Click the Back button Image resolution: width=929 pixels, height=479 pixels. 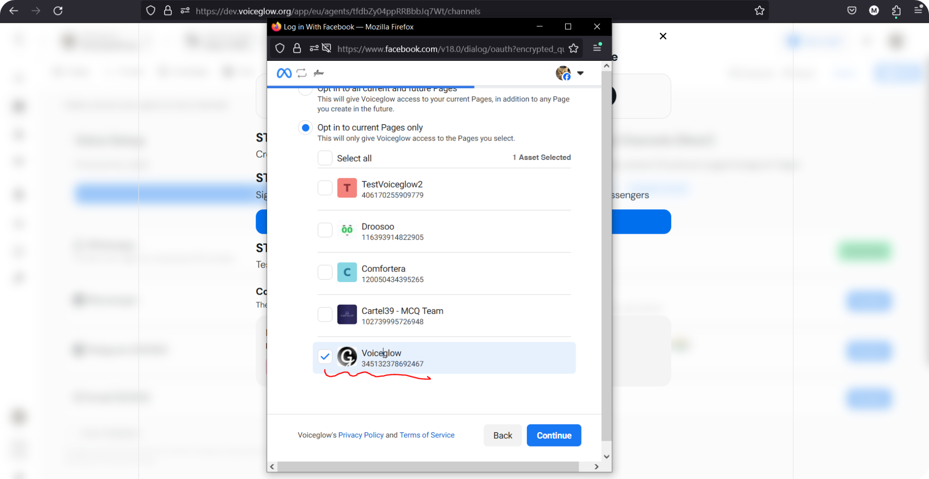pyautogui.click(x=502, y=435)
